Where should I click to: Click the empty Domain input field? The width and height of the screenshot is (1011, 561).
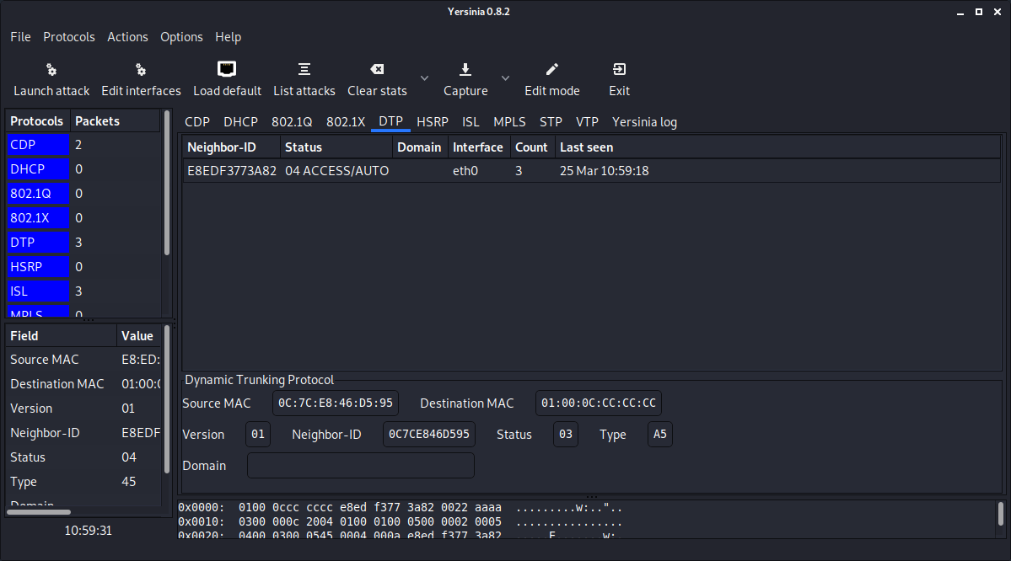pyautogui.click(x=360, y=466)
